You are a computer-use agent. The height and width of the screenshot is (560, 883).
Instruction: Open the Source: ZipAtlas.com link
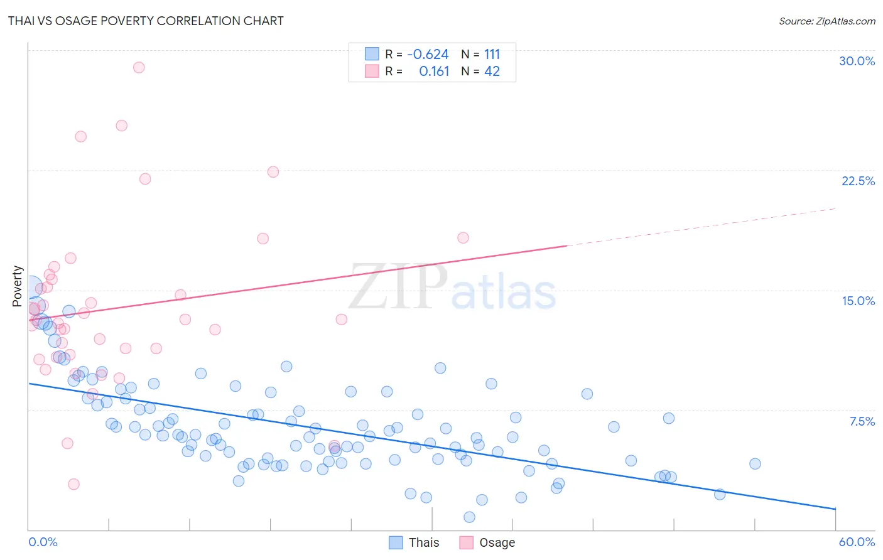(827, 21)
